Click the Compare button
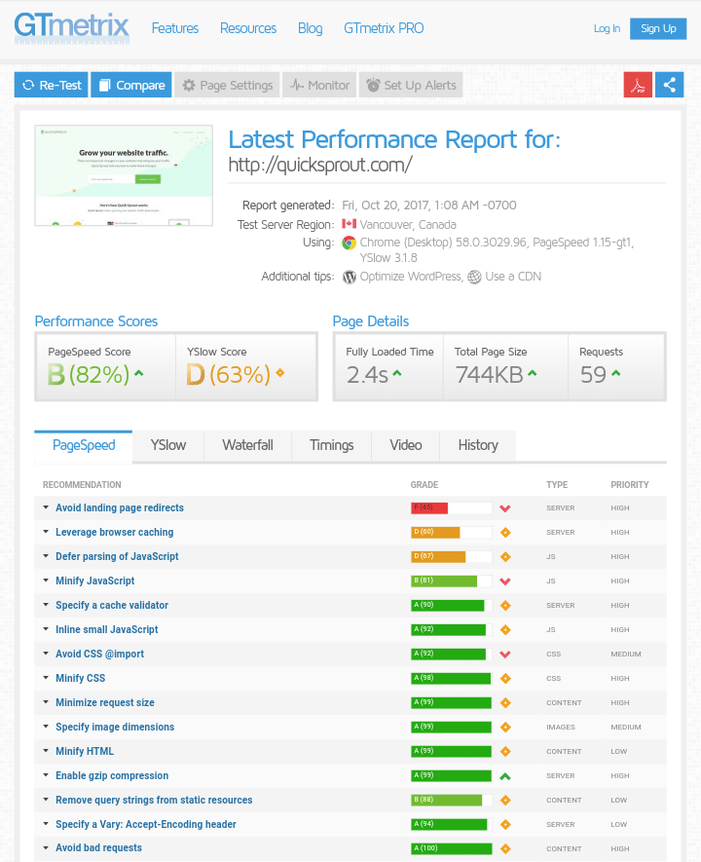 point(131,85)
